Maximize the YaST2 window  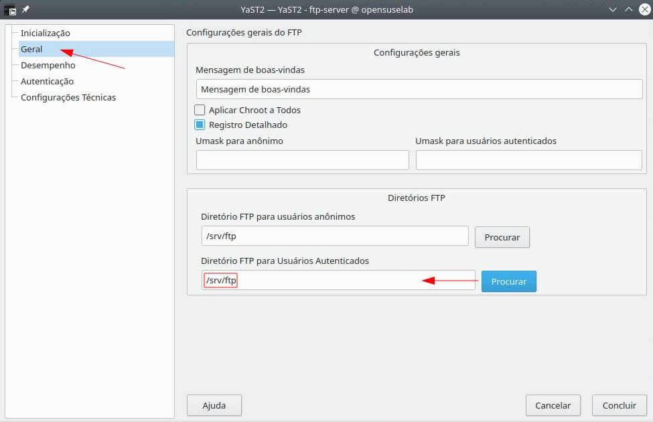coord(628,9)
